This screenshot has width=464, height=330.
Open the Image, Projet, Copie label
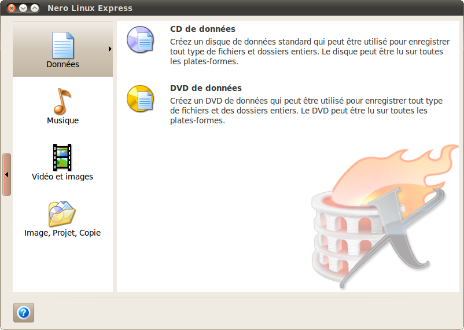[x=62, y=233]
